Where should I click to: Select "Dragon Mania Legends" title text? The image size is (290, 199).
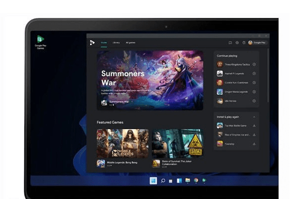(x=236, y=92)
